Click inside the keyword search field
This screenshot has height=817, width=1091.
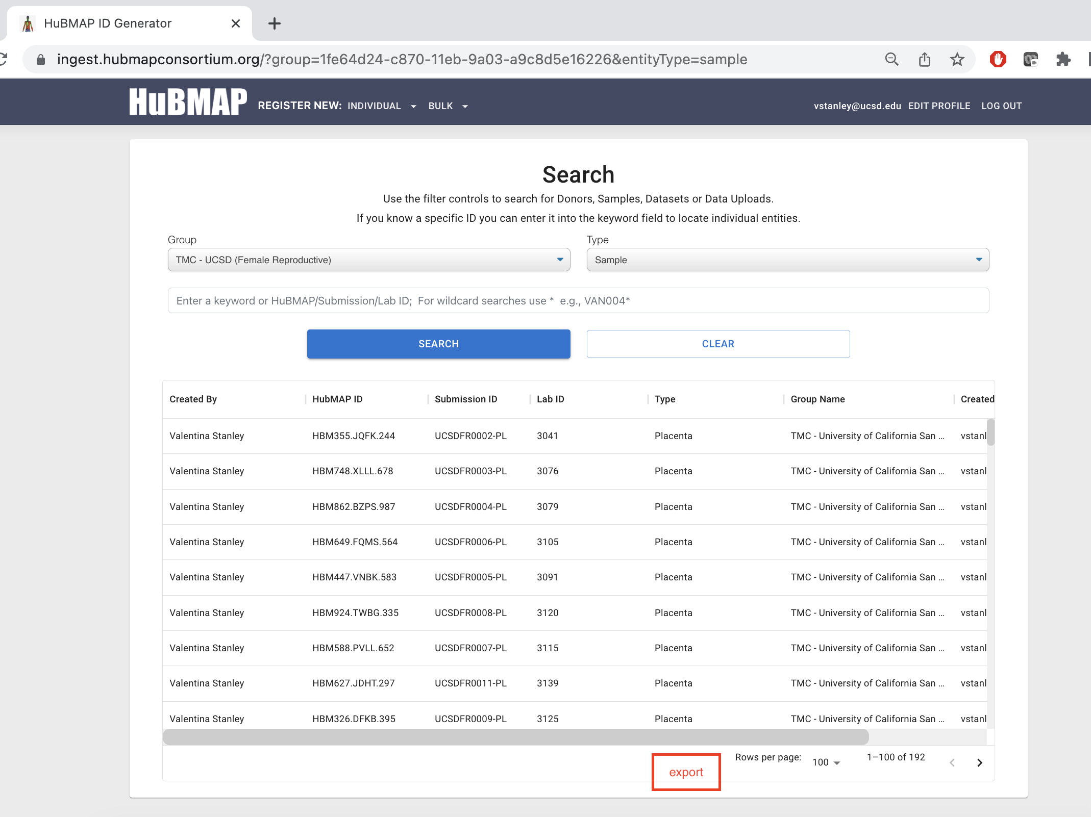(x=578, y=300)
